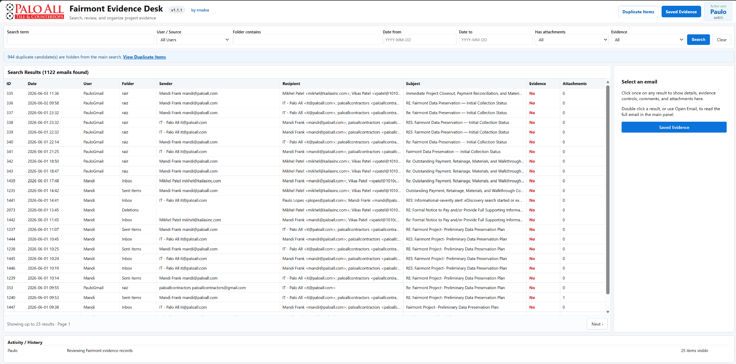
Task: Click Saved Evidence in the detail panel
Action: point(674,127)
